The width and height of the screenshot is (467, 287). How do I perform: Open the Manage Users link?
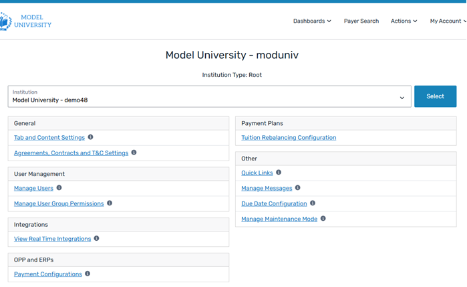pos(33,189)
